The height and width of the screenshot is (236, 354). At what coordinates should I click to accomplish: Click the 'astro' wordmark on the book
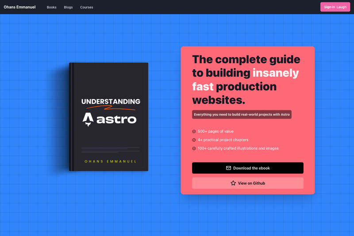116,120
